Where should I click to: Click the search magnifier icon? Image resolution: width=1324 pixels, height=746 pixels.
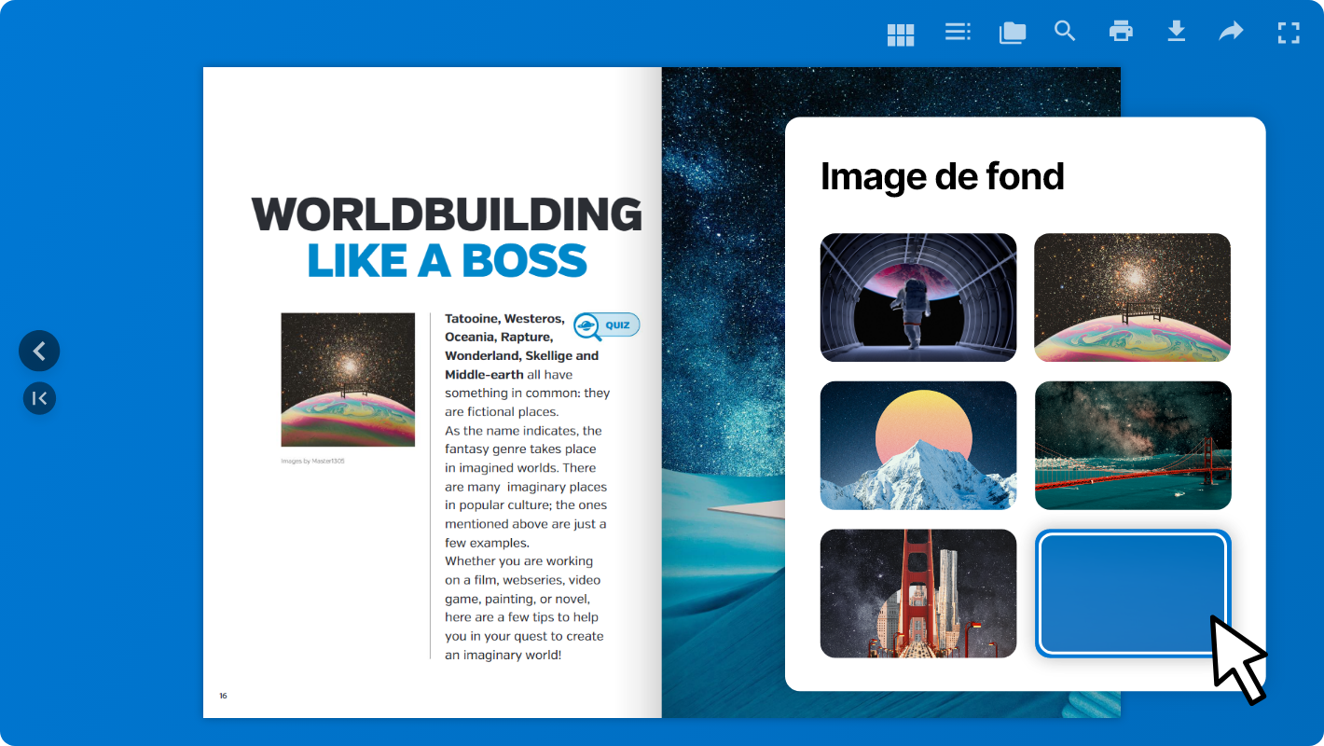[x=1065, y=32]
